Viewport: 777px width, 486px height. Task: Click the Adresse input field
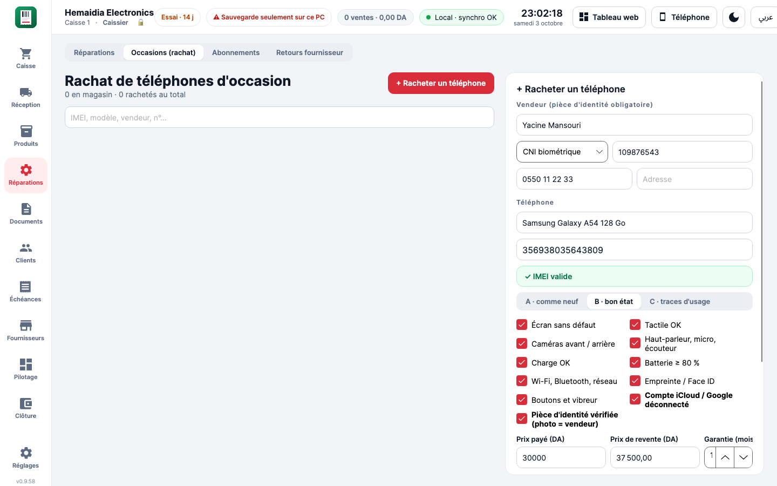[695, 179]
